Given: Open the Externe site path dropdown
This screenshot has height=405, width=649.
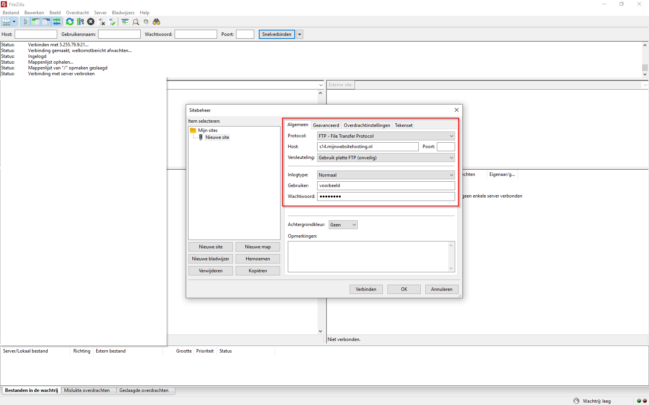Looking at the screenshot, I should pyautogui.click(x=645, y=85).
